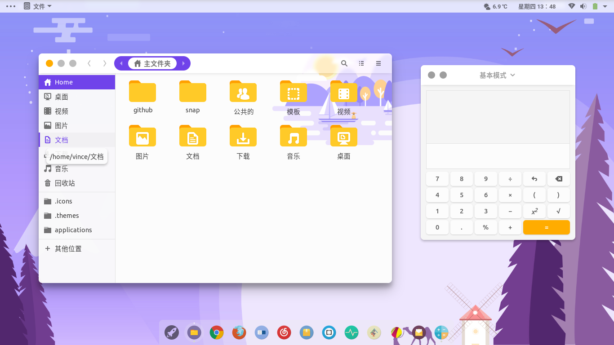The height and width of the screenshot is (345, 614).
Task: Open the snap folder
Action: tap(193, 91)
